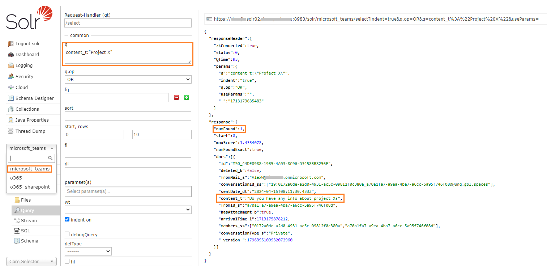
Task: Open the Cloud page
Action: tap(22, 88)
